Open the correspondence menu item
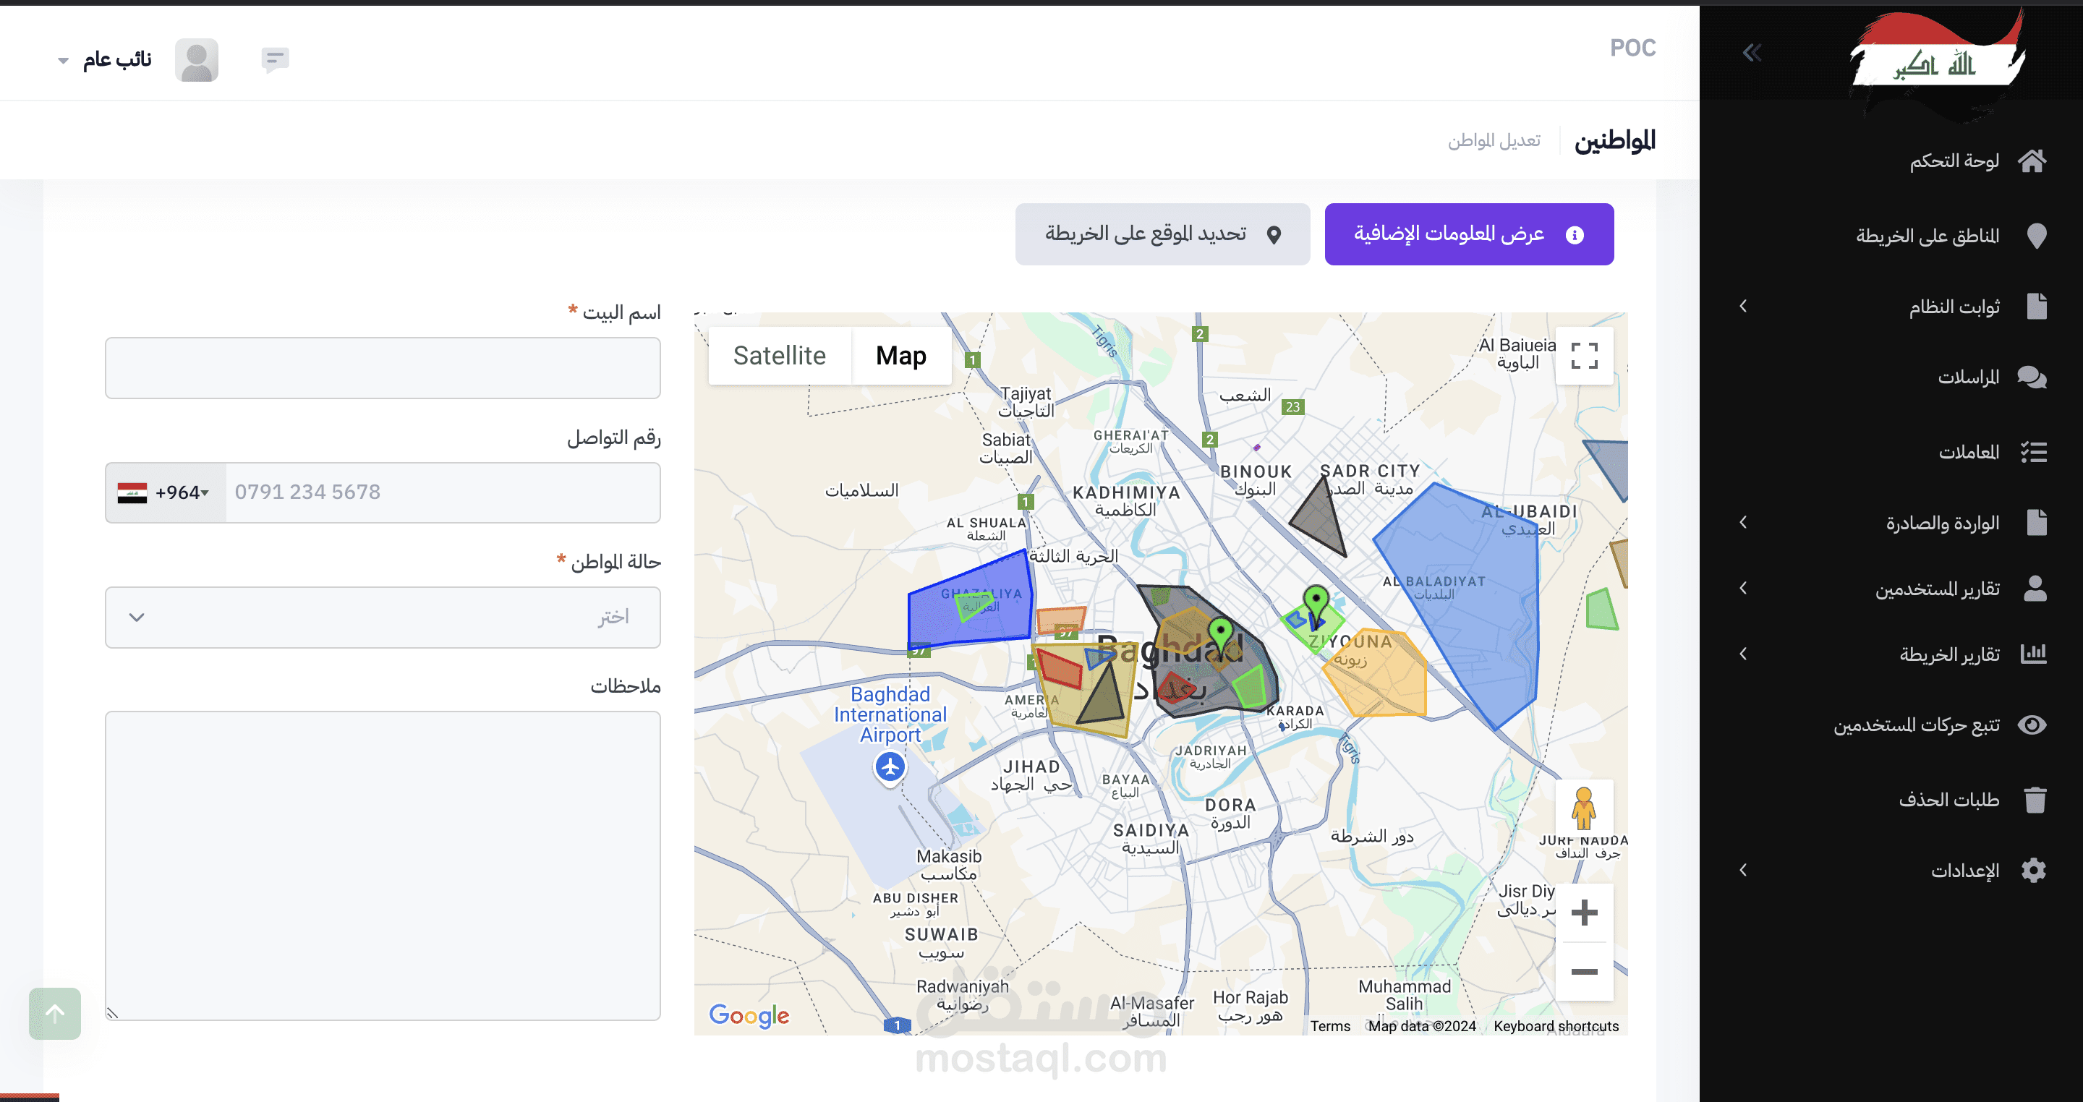2083x1102 pixels. [x=1968, y=377]
